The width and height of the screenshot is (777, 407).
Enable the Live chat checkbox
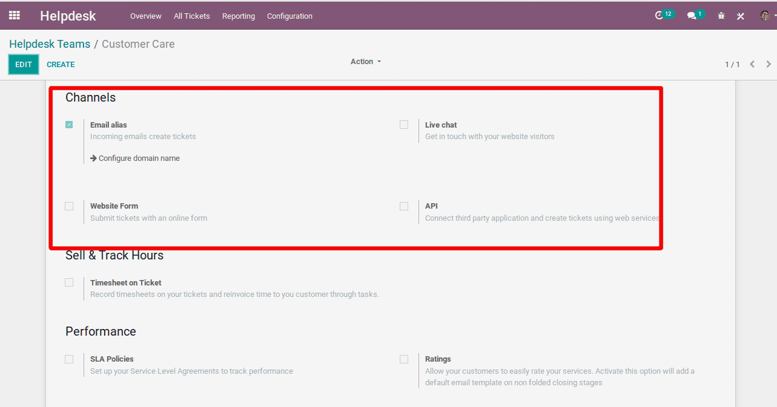tap(404, 125)
